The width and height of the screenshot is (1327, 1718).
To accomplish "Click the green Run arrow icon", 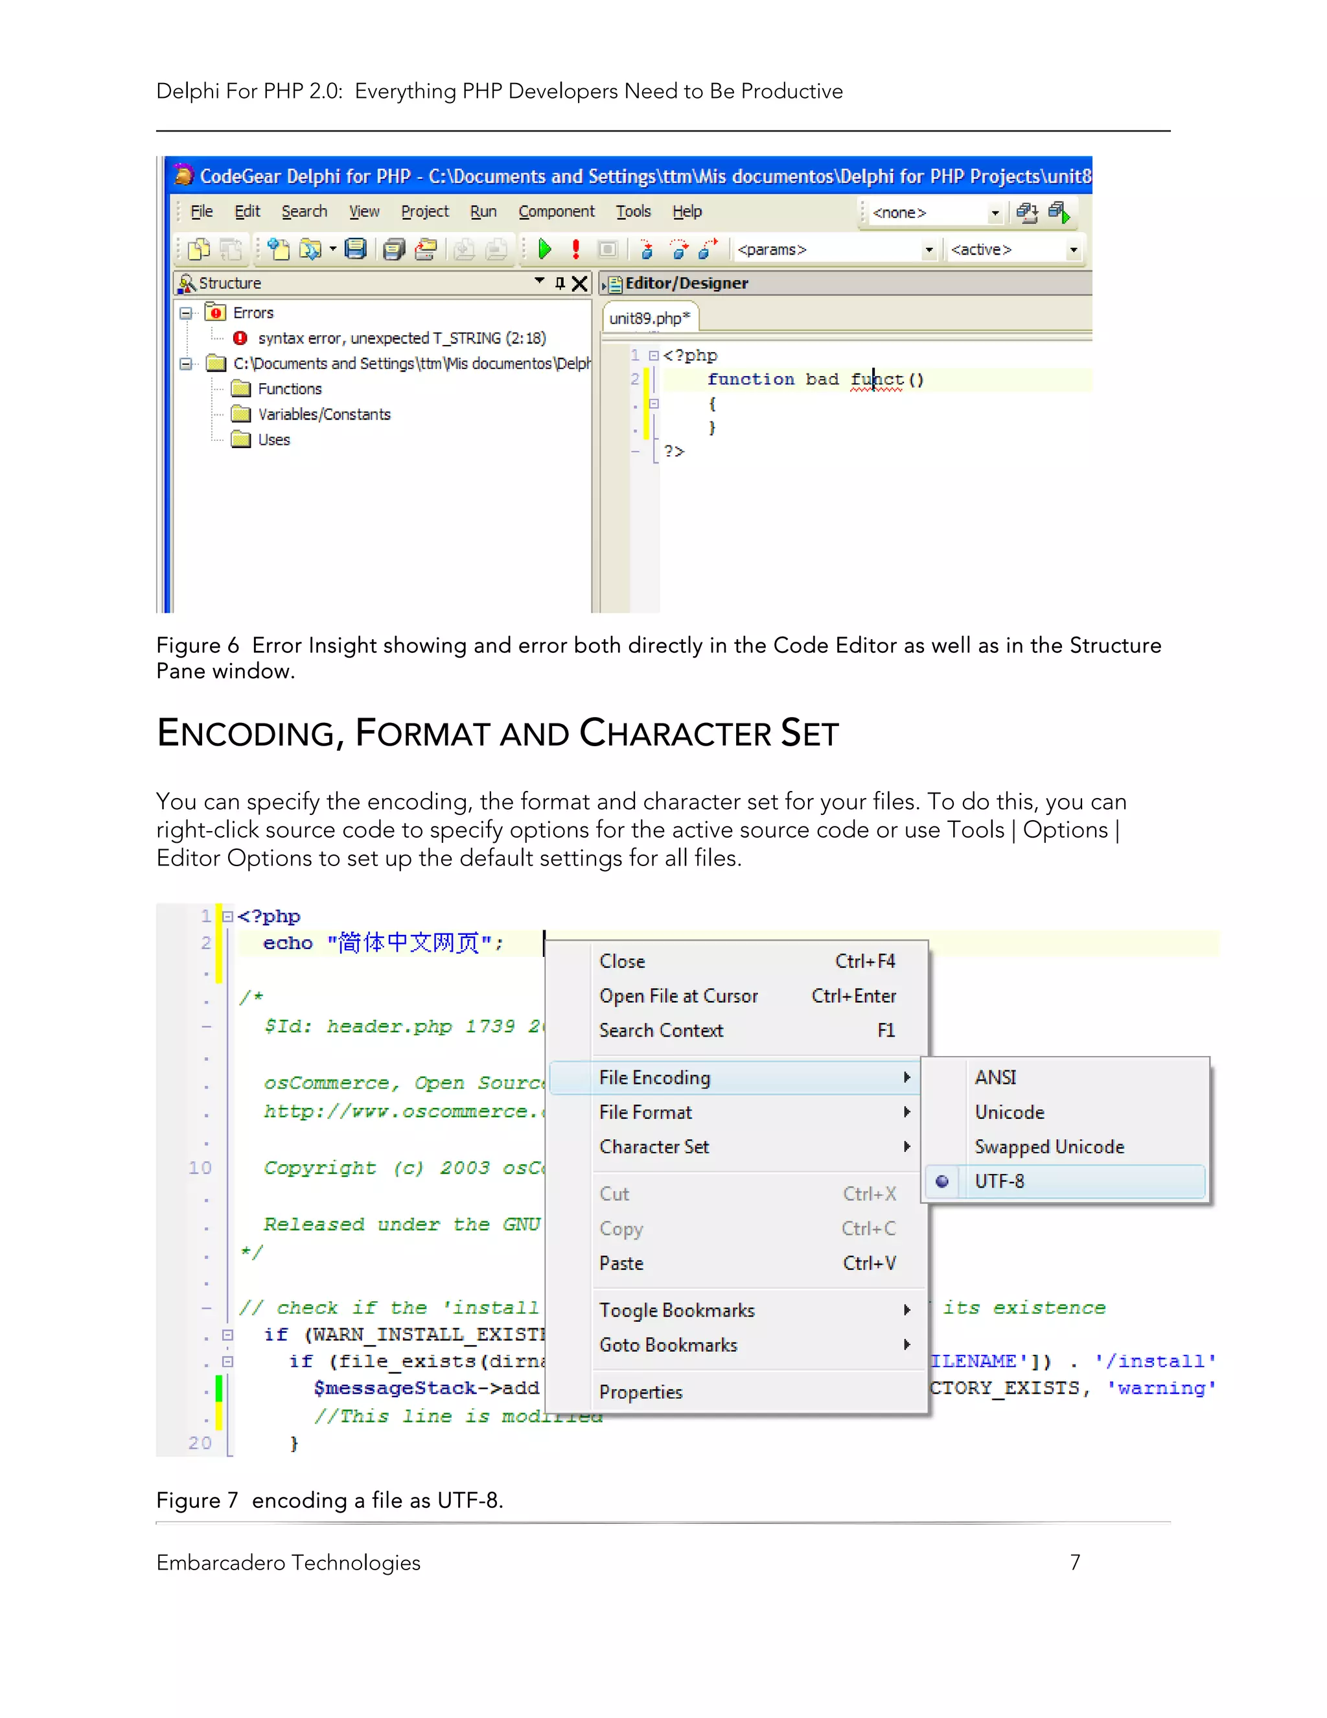I will pyautogui.click(x=544, y=250).
